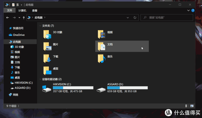Open the 3D 对象 folder in main pane
The image size is (202, 118).
click(x=53, y=34)
